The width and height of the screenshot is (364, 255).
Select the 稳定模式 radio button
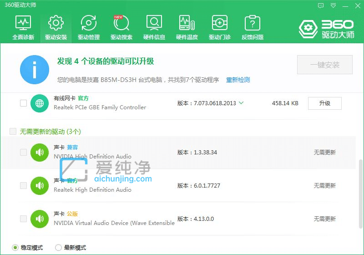[15, 248]
